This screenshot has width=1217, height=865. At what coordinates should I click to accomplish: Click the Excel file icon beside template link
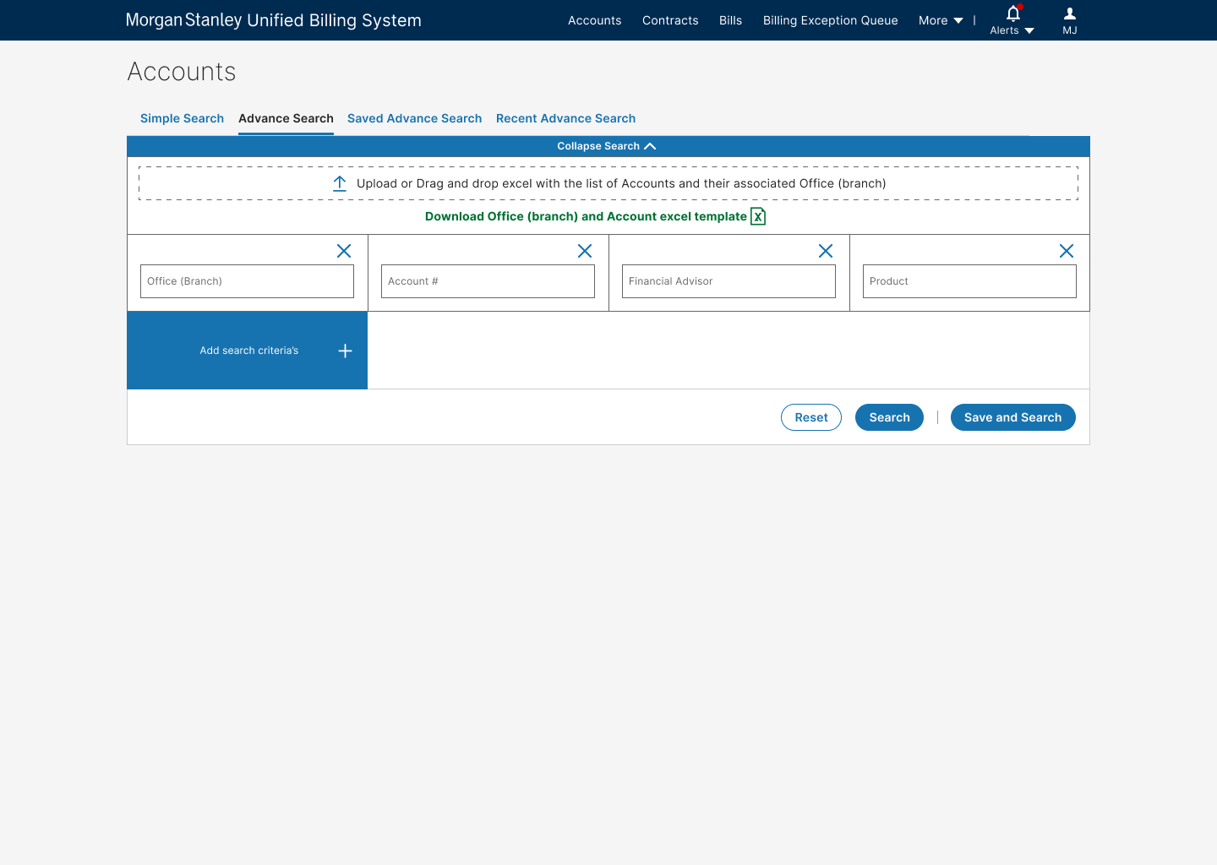click(758, 216)
